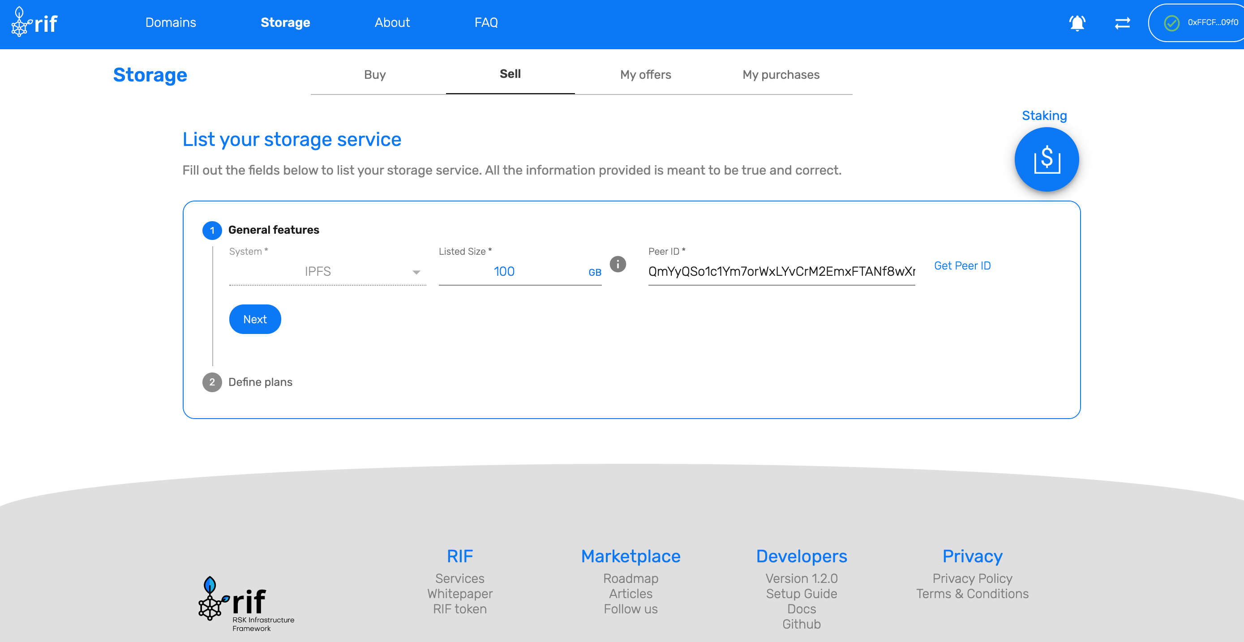The image size is (1244, 642).
Task: Click the Staking dollar-sign icon
Action: (x=1047, y=159)
